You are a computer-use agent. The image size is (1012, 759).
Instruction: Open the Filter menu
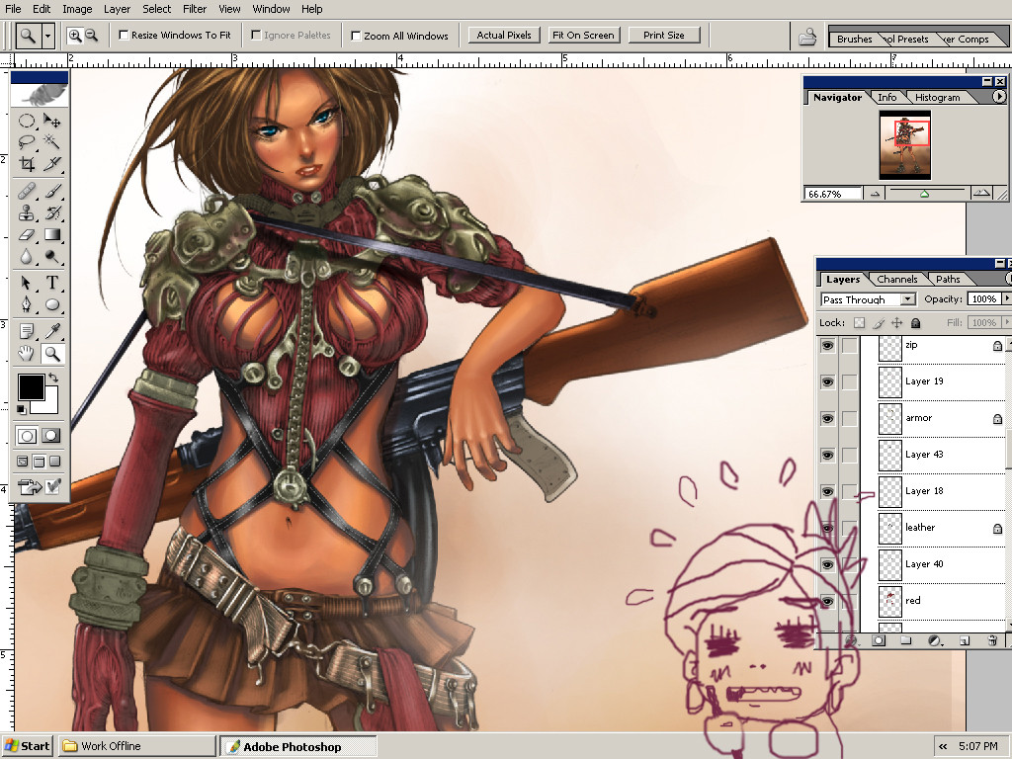[x=195, y=9]
